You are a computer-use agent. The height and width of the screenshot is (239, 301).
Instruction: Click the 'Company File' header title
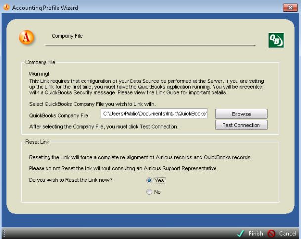coord(67,36)
